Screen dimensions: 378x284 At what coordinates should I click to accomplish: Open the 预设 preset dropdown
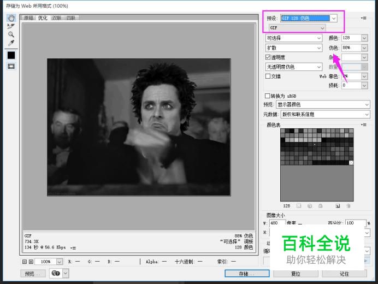pyautogui.click(x=309, y=19)
